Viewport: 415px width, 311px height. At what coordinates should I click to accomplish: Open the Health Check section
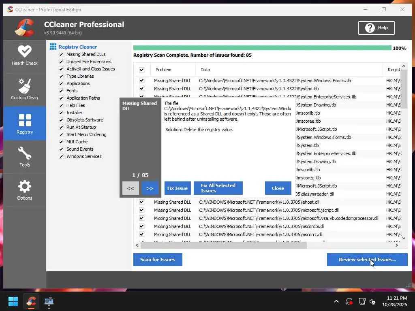[x=25, y=56]
